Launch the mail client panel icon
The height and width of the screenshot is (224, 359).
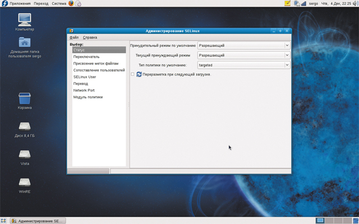pyautogui.click(x=79, y=3)
